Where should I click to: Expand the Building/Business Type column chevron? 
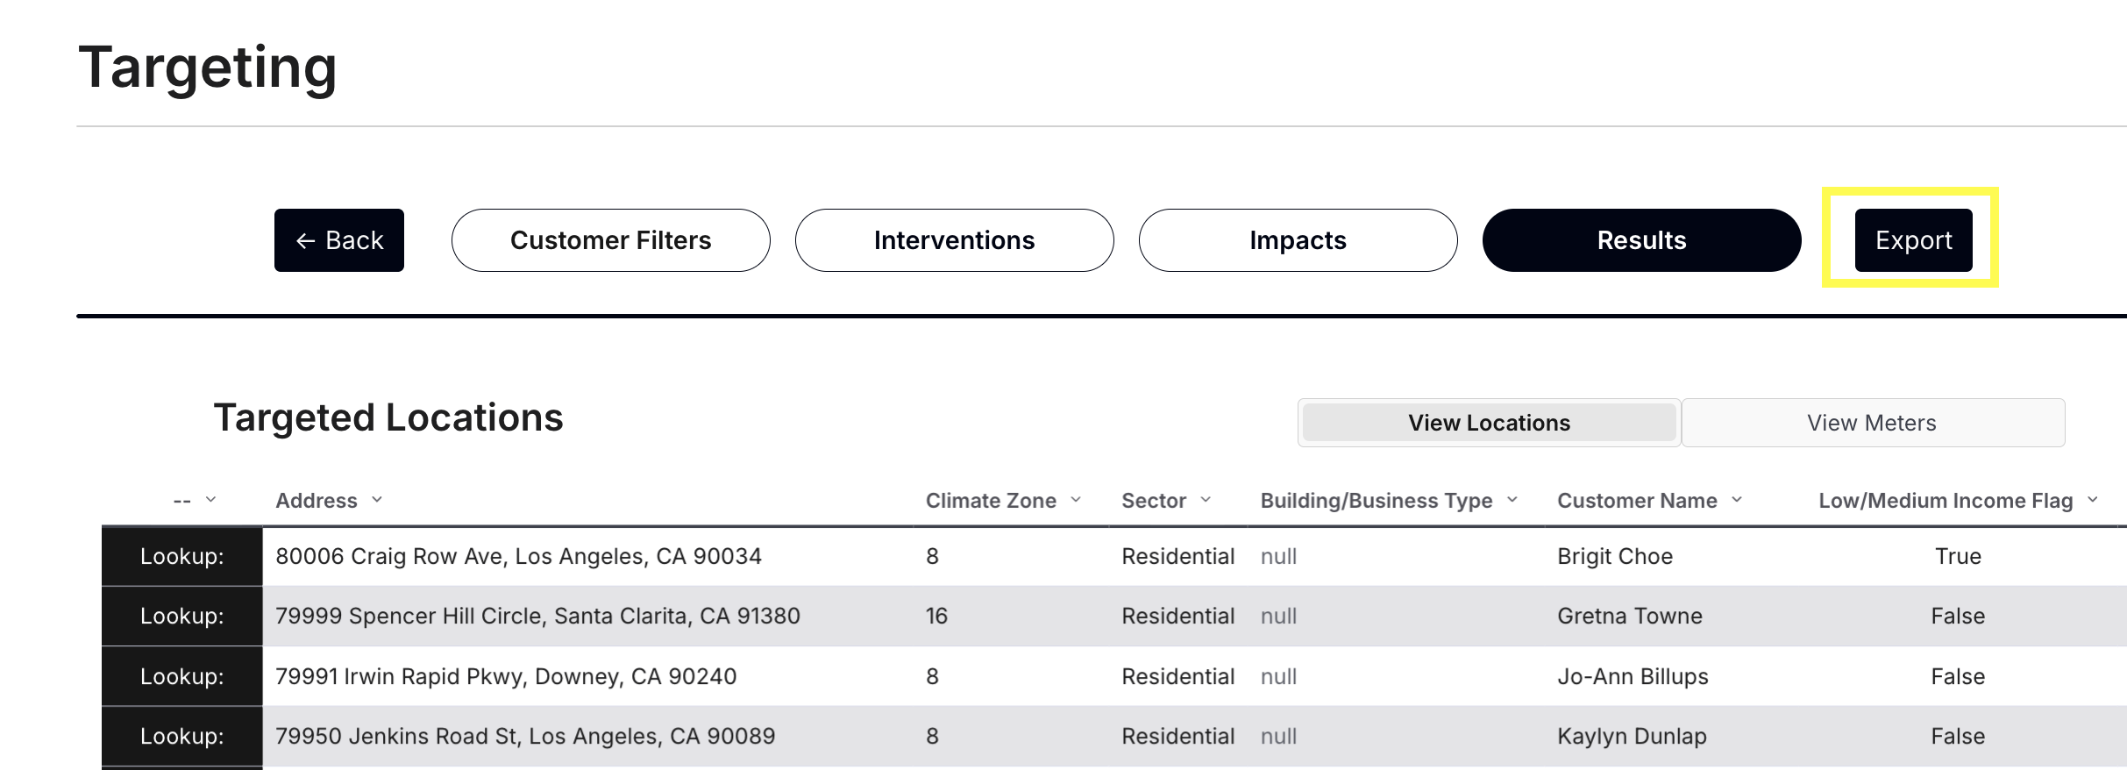[1512, 500]
